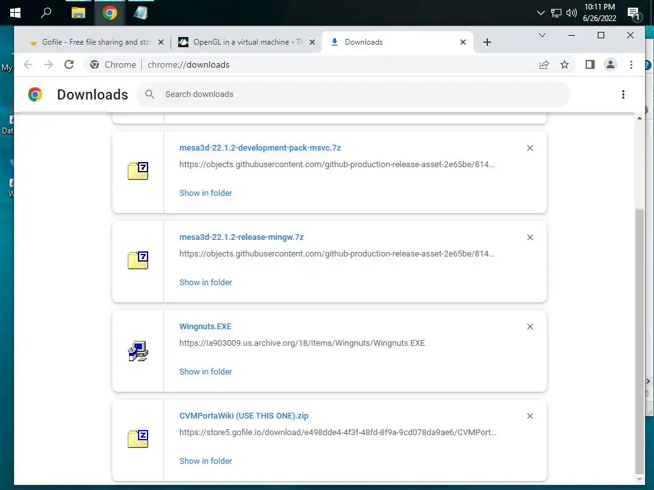Show CVMPortaWiki zip in folder

pyautogui.click(x=206, y=461)
